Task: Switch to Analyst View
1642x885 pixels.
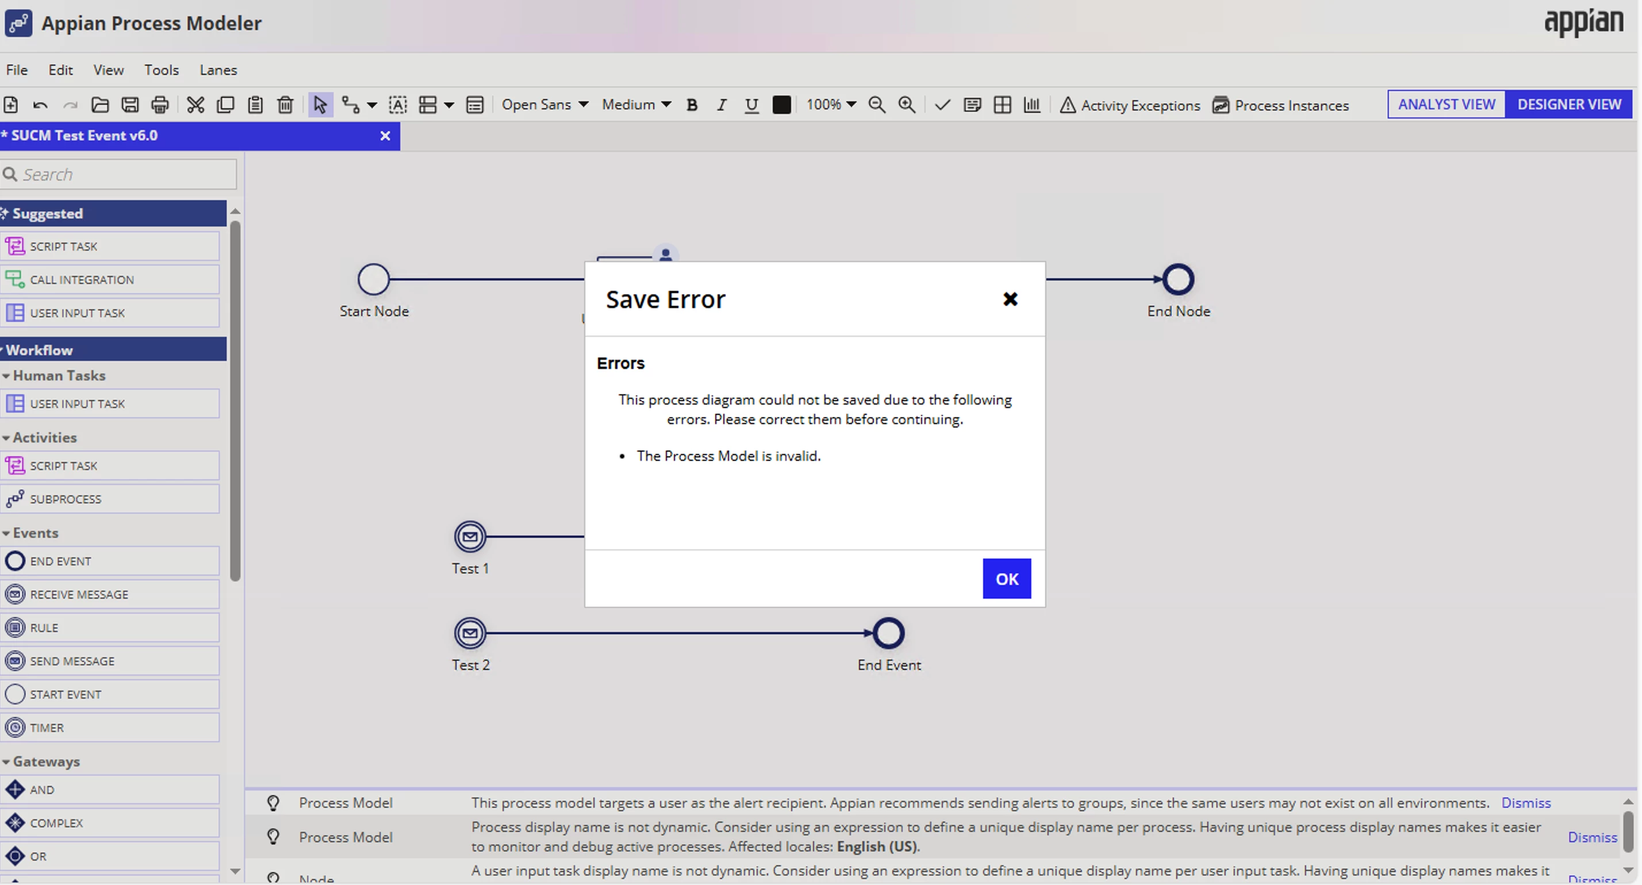Action: [x=1447, y=104]
